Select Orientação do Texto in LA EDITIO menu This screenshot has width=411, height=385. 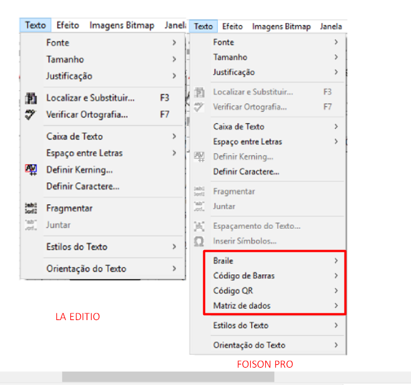pyautogui.click(x=103, y=269)
